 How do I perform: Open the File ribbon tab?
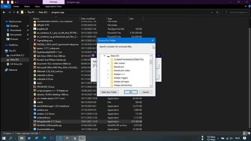(6, 6)
